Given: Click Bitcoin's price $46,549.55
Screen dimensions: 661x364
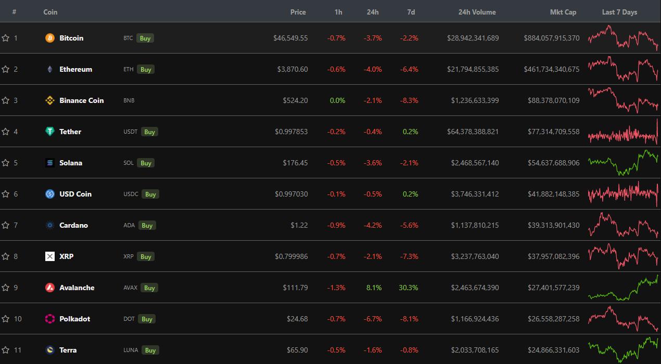Looking at the screenshot, I should coord(290,38).
